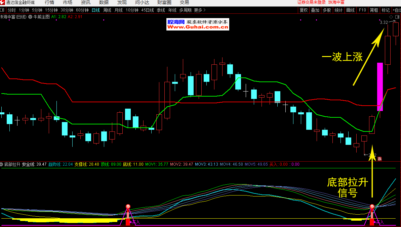Click the Guhai.com.cn watermark banner
The width and height of the screenshot is (401, 227).
coord(198,24)
